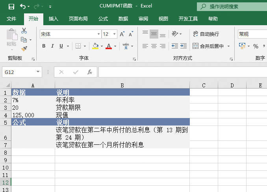267x192 pixels.
Task: Toggle 自动换行 wrap text
Action: point(206,34)
